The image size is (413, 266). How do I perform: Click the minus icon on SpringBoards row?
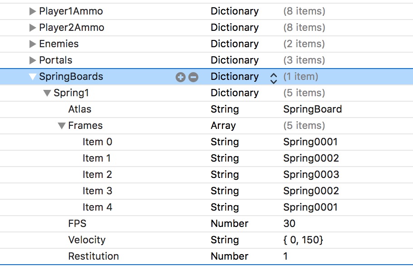point(193,77)
